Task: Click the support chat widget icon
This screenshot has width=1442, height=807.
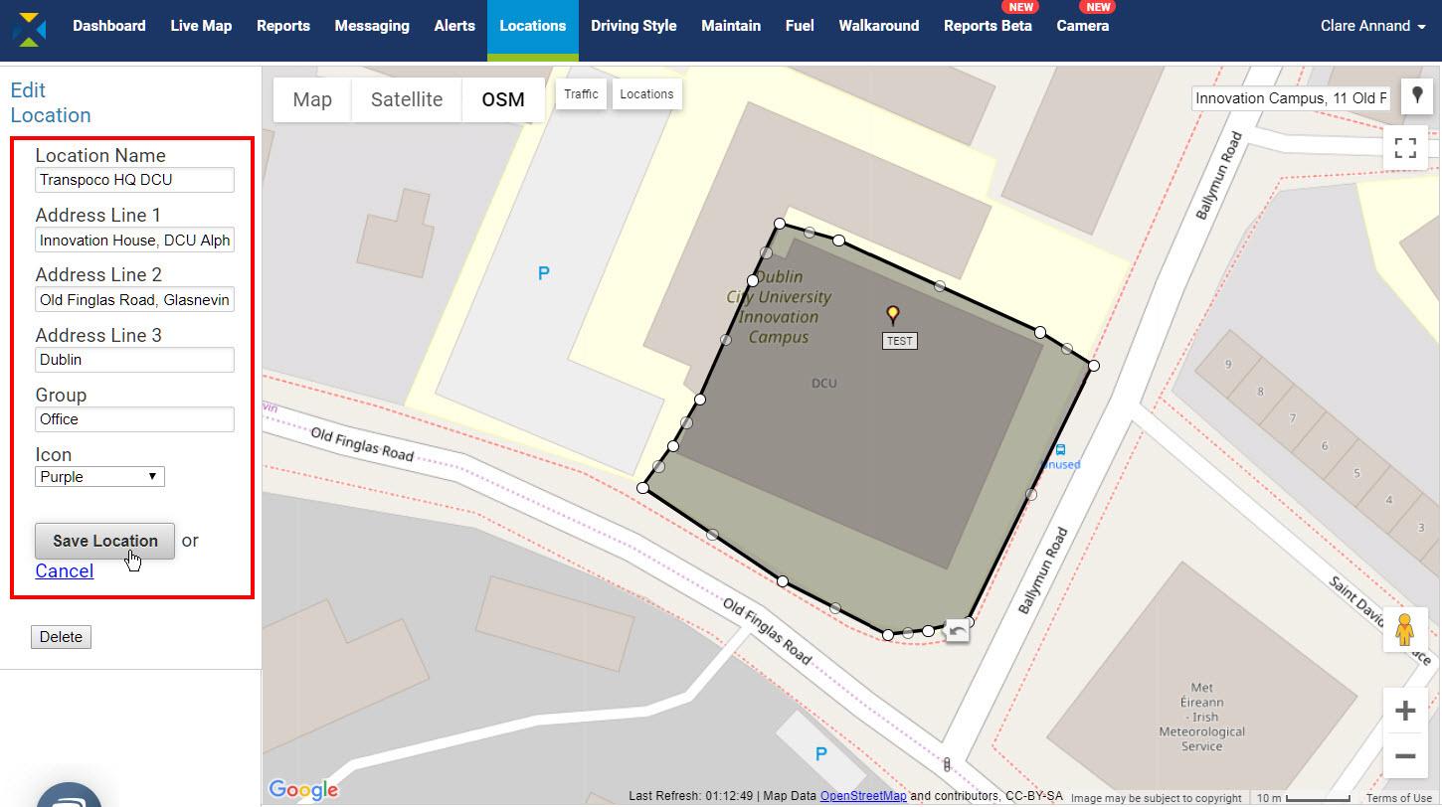Action: 70,796
